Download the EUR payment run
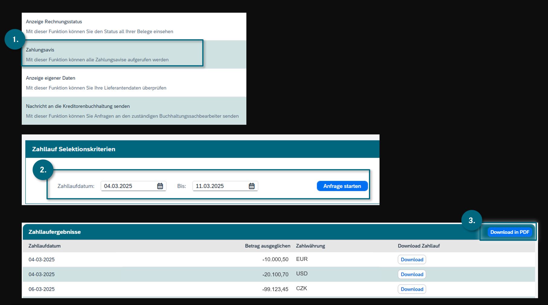Screen dimensions: 548x305 [x=412, y=260]
